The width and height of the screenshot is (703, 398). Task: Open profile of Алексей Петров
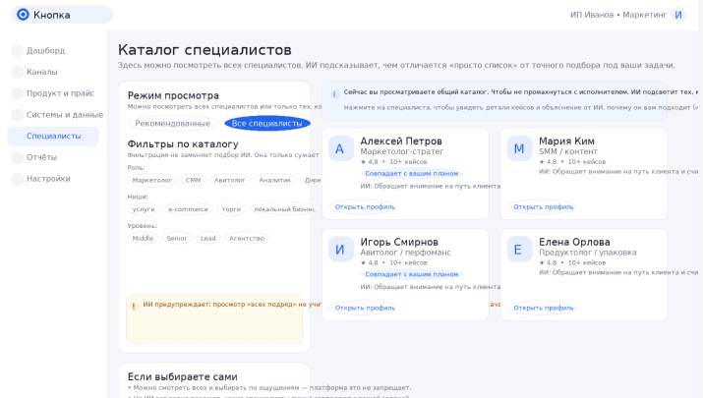pyautogui.click(x=365, y=207)
